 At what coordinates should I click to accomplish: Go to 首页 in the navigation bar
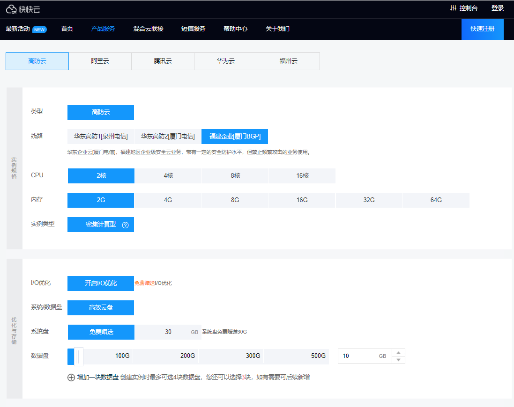pyautogui.click(x=67, y=29)
